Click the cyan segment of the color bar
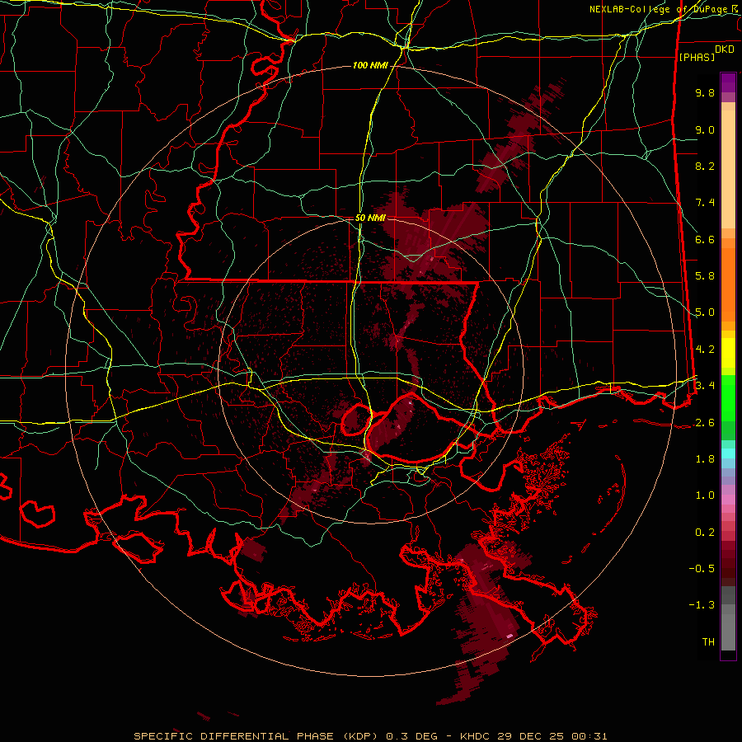Viewport: 742px width, 742px height. pos(728,453)
